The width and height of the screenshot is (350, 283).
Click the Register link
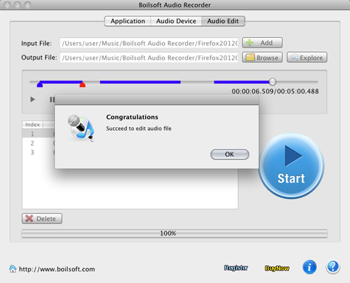(236, 268)
